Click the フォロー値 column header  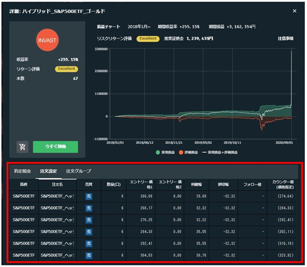pos(252,184)
